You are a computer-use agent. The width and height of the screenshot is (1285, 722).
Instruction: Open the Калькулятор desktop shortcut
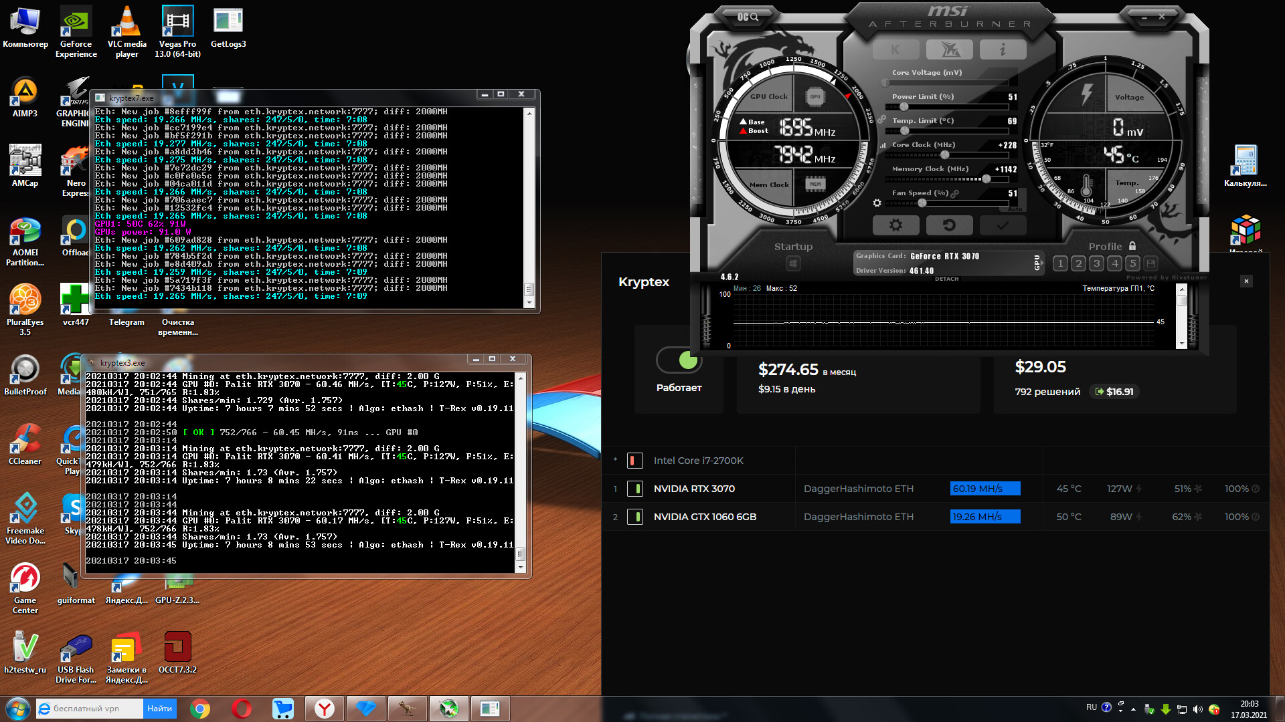click(1245, 166)
